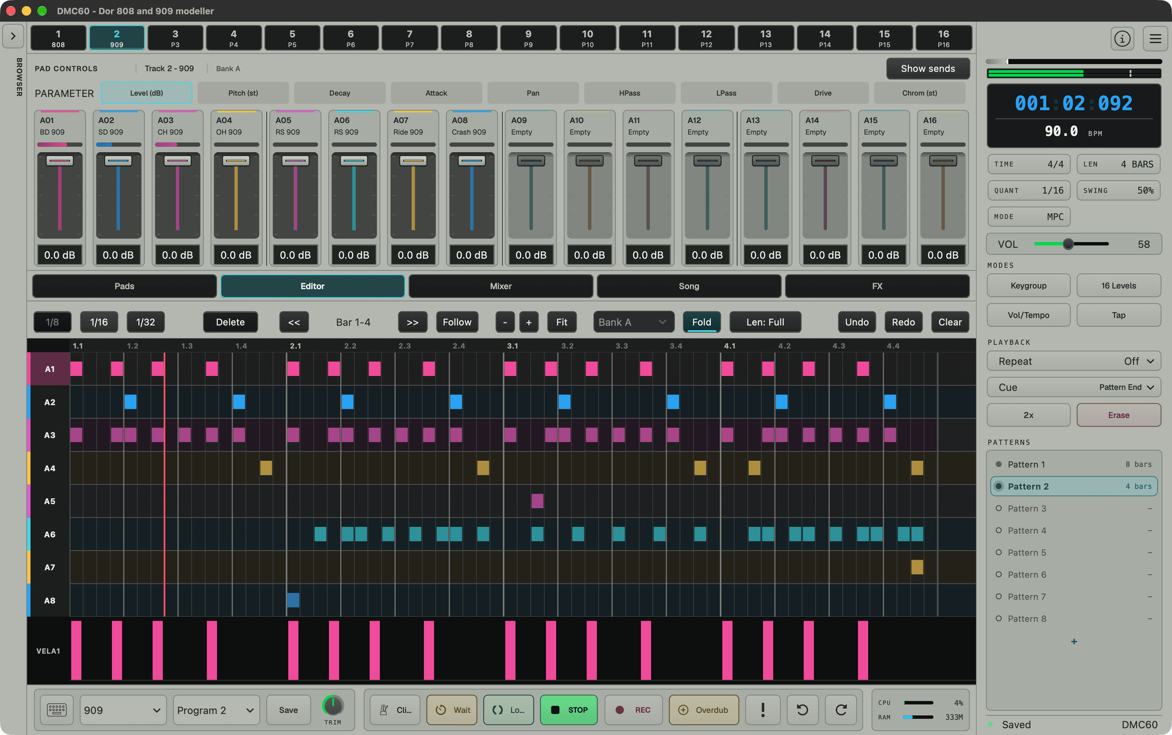Zoom in with the plus button

pos(529,322)
